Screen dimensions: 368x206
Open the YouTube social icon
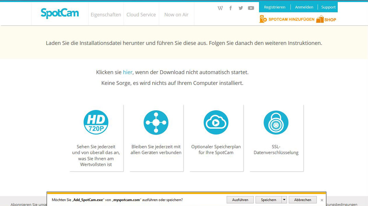(x=251, y=8)
